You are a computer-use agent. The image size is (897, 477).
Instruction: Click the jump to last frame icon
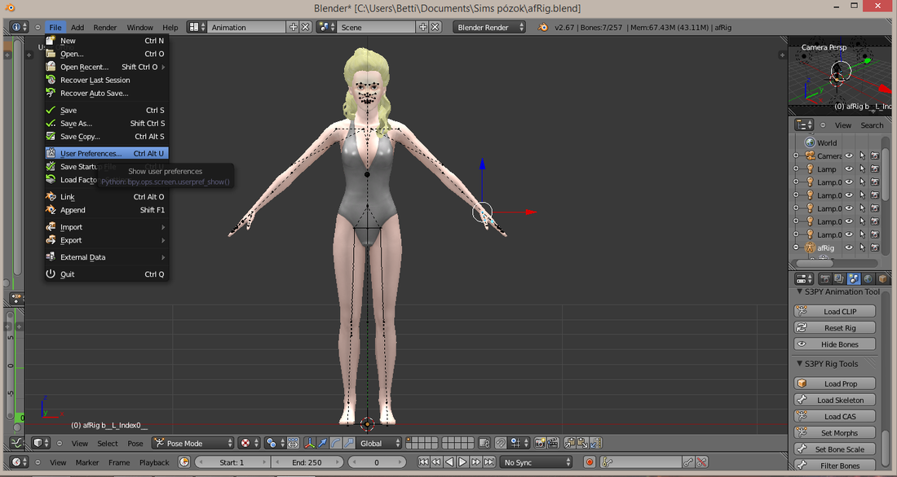click(489, 462)
